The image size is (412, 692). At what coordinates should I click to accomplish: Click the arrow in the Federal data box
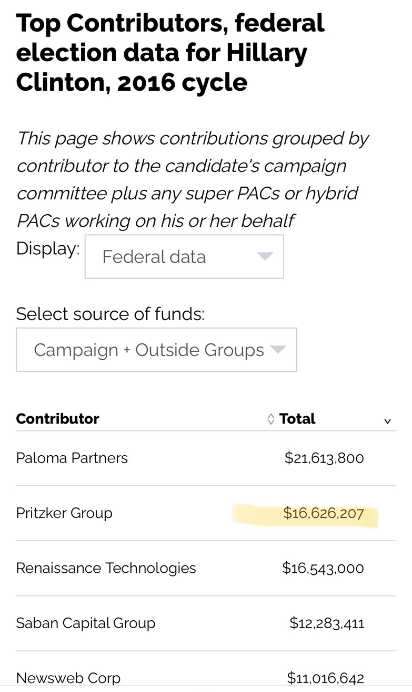pyautogui.click(x=265, y=256)
